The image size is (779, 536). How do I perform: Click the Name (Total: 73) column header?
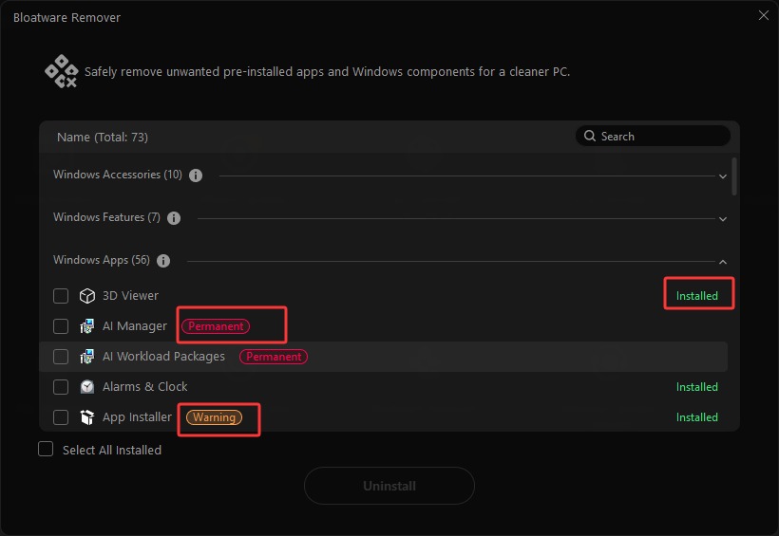(103, 137)
